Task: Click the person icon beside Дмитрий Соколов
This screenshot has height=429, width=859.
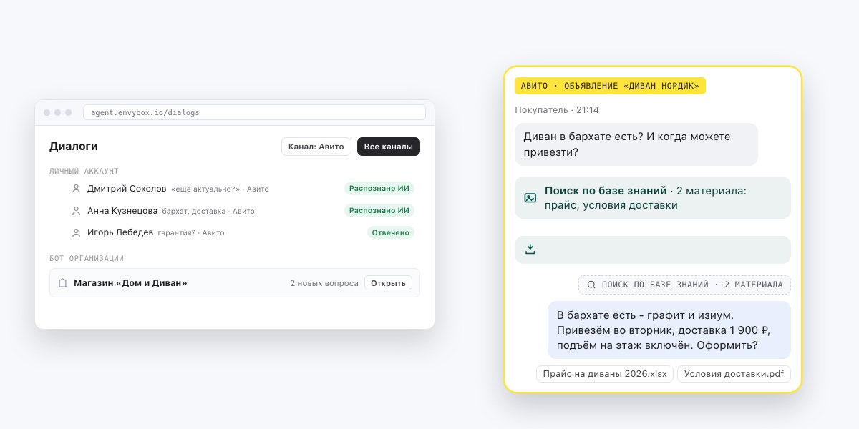Action: click(x=77, y=189)
